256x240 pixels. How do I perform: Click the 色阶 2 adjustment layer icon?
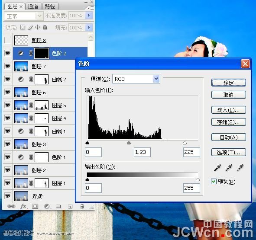pyautogui.click(x=21, y=53)
